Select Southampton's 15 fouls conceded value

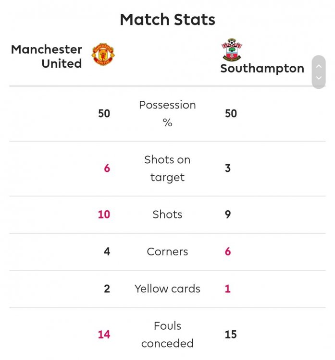[231, 335]
